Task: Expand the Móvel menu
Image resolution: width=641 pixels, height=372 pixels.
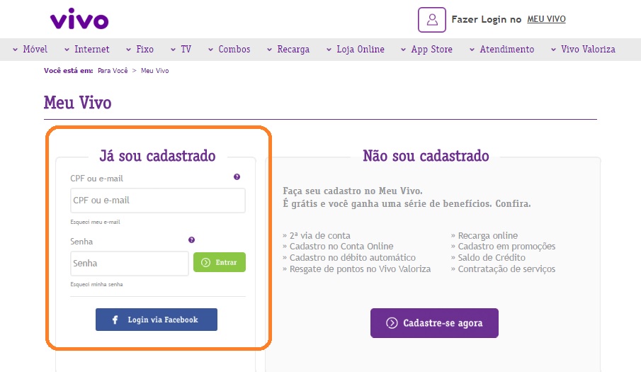Action: point(30,50)
